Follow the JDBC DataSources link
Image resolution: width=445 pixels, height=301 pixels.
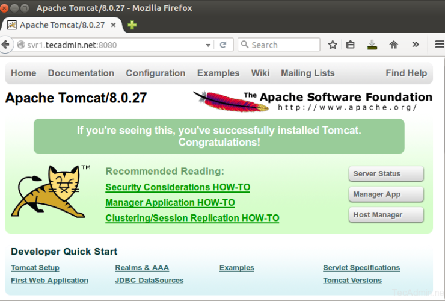[x=149, y=281]
